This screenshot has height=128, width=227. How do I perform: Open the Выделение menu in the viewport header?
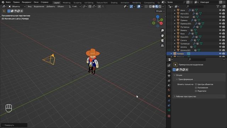coord(39,6)
